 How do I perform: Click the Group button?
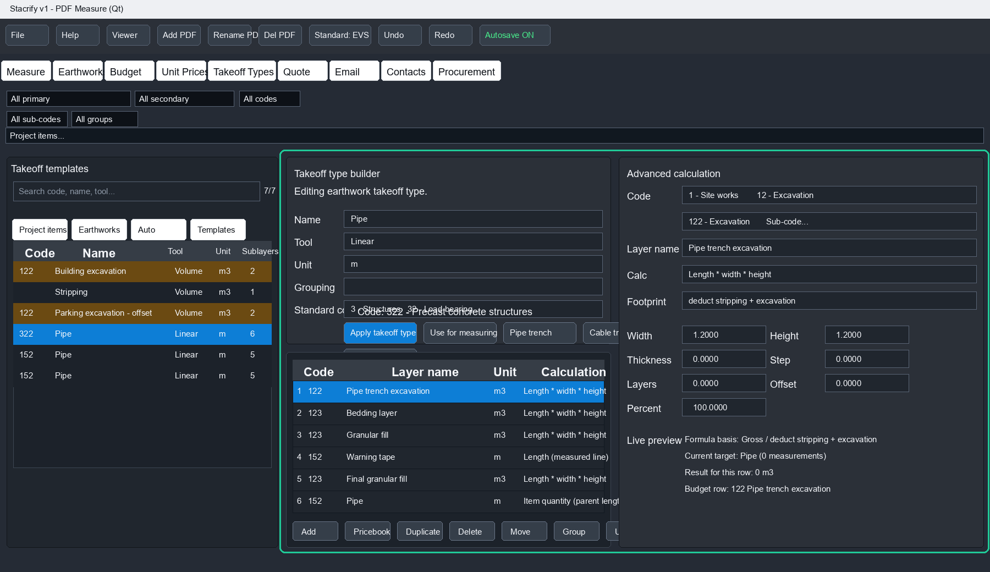pos(576,531)
